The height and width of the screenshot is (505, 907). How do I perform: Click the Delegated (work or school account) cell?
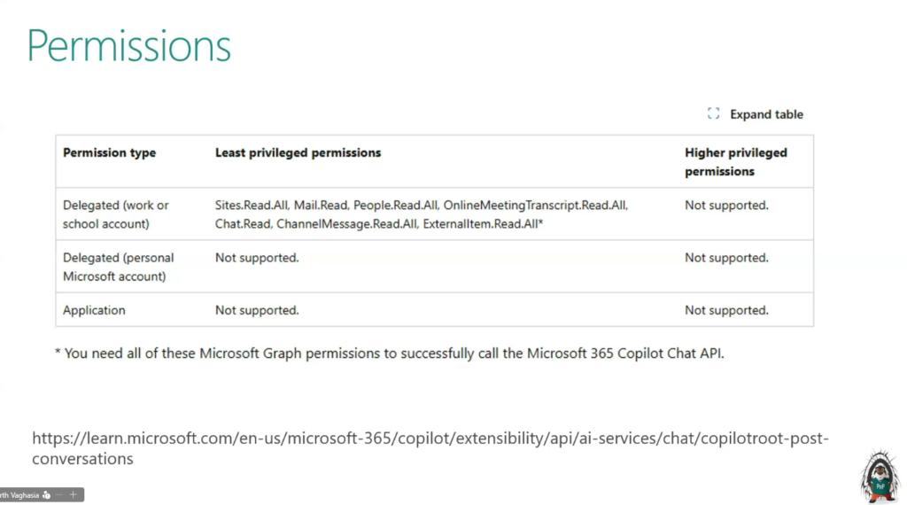coord(115,214)
